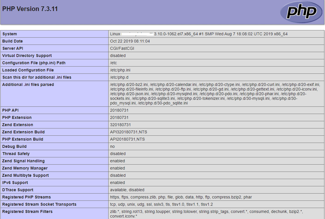Select the PHP Version 7.3.11 heading
This screenshot has height=219, width=325.
tap(30, 9)
